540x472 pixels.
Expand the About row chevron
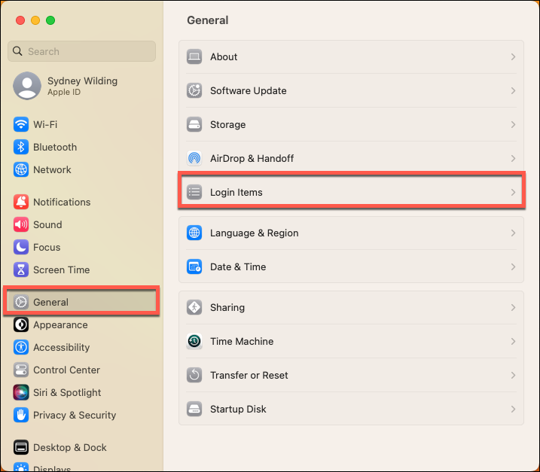[x=513, y=56]
